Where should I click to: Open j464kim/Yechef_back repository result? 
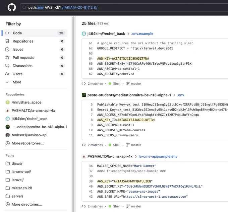click(106, 34)
